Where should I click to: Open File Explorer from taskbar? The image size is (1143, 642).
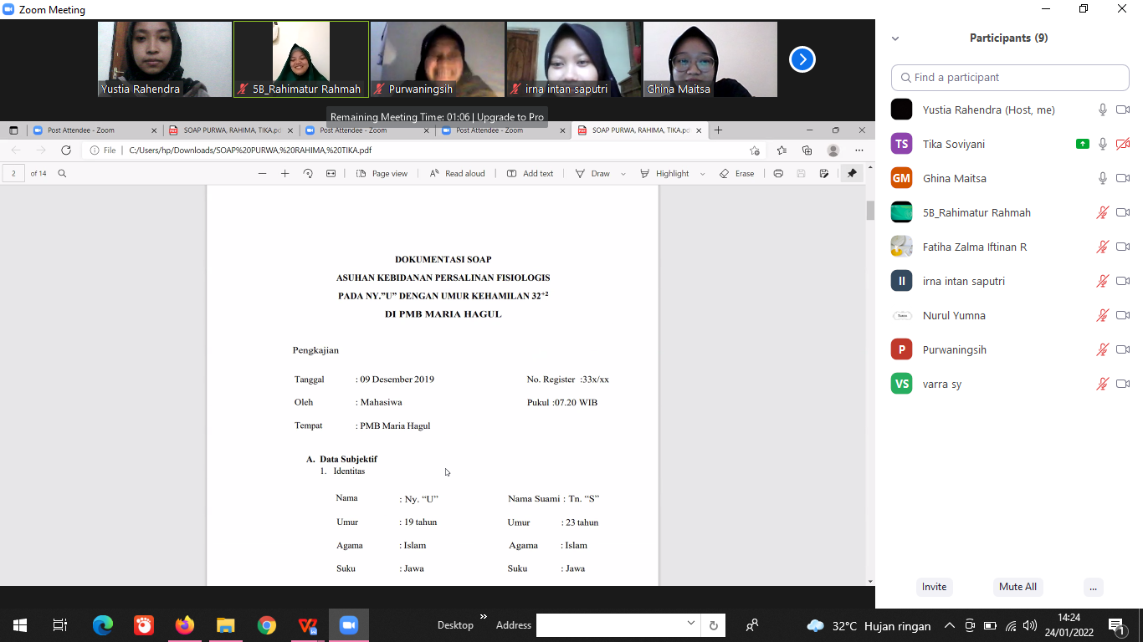click(x=225, y=625)
